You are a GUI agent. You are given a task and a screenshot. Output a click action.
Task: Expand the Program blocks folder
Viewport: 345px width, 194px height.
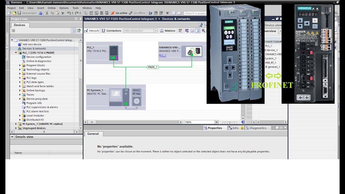[20, 65]
